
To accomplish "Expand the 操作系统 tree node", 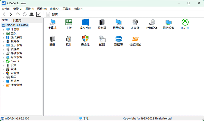I will pos(3,38).
